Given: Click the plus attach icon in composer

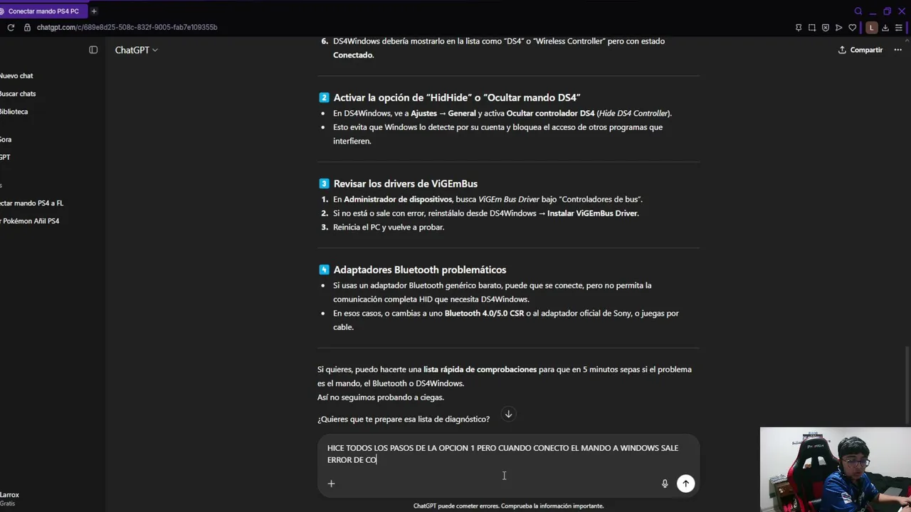Looking at the screenshot, I should pos(331,484).
